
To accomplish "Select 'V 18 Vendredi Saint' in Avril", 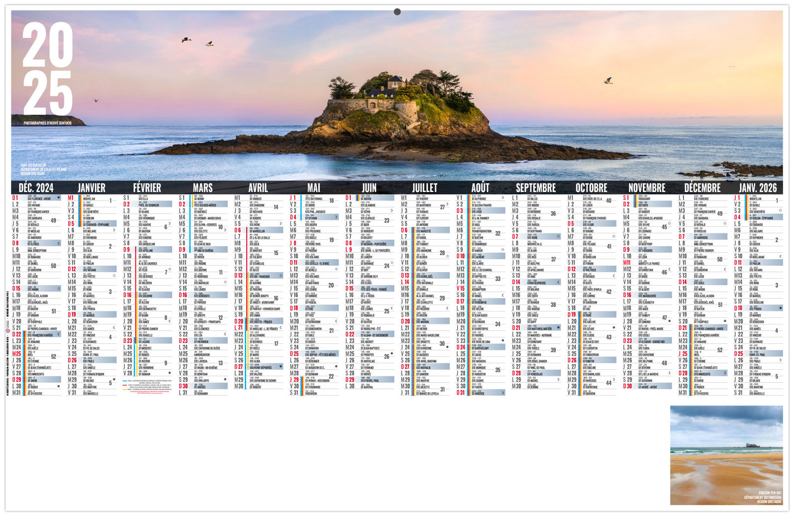I will click(258, 309).
